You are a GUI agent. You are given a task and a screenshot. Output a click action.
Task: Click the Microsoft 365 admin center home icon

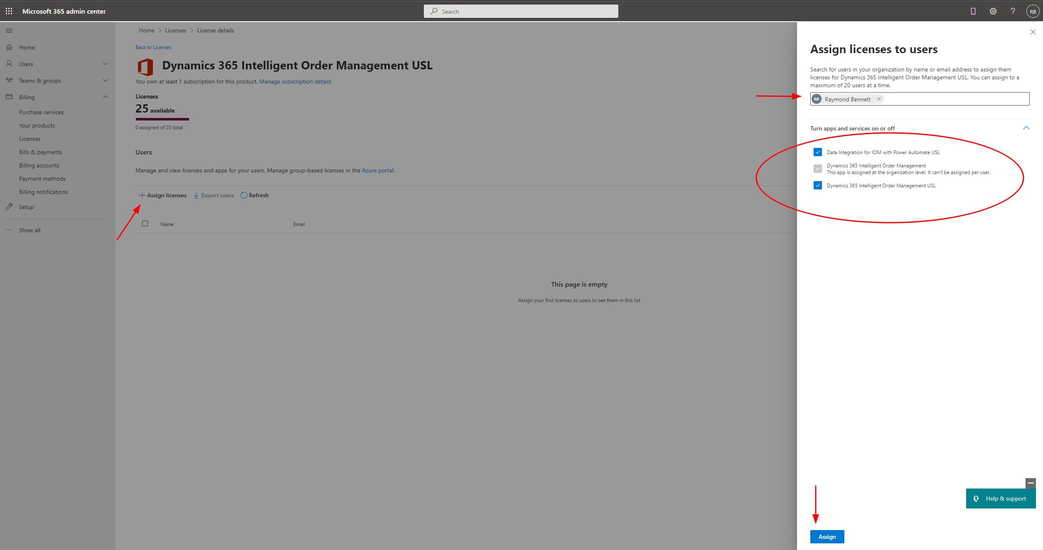click(x=10, y=47)
